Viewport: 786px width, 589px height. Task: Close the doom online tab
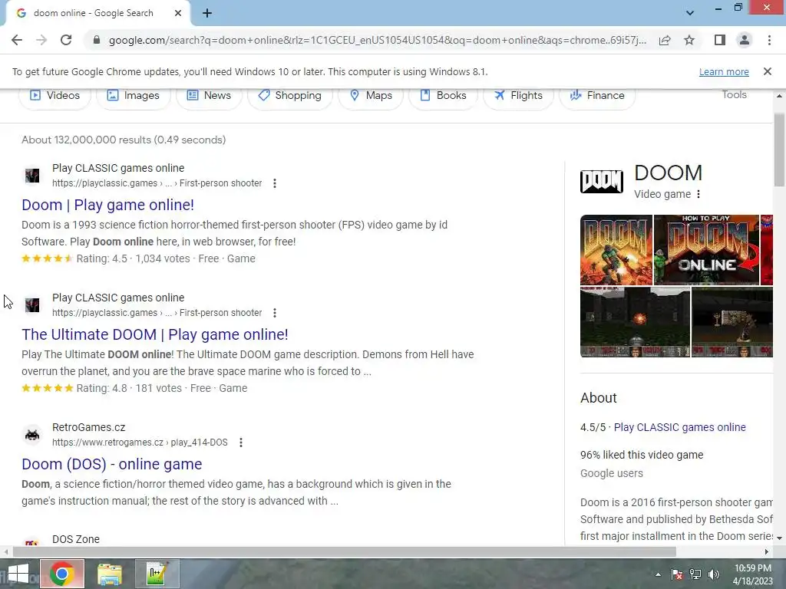pyautogui.click(x=178, y=13)
